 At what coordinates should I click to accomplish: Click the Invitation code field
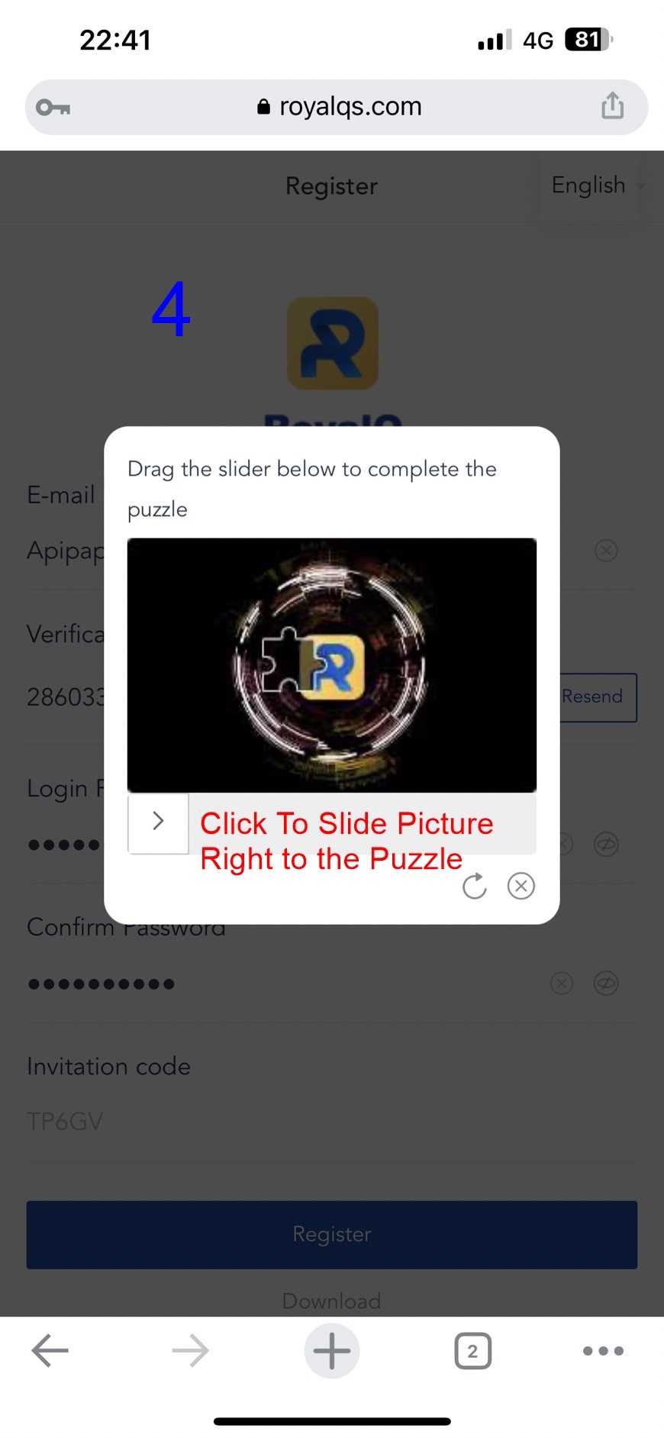point(332,1121)
